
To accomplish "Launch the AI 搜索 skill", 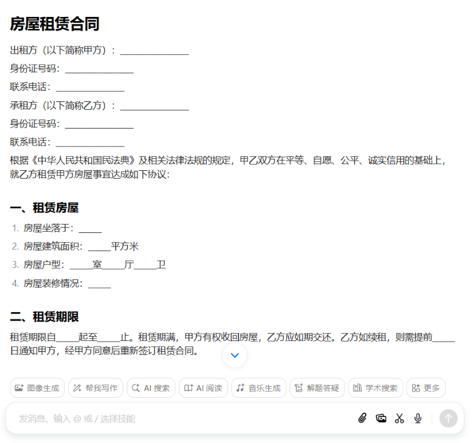I will coord(151,387).
